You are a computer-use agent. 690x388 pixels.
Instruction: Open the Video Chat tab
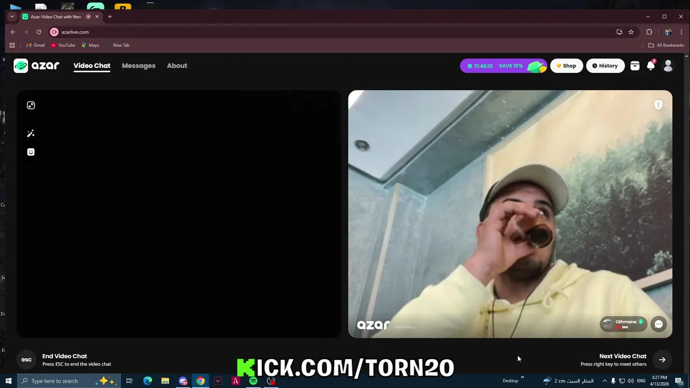[92, 66]
